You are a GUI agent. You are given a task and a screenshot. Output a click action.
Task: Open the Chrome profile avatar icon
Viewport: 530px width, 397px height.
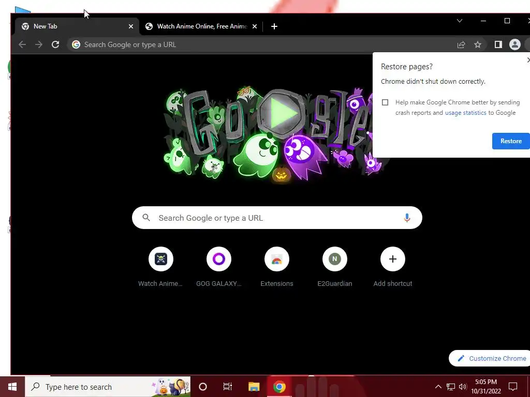(x=515, y=44)
